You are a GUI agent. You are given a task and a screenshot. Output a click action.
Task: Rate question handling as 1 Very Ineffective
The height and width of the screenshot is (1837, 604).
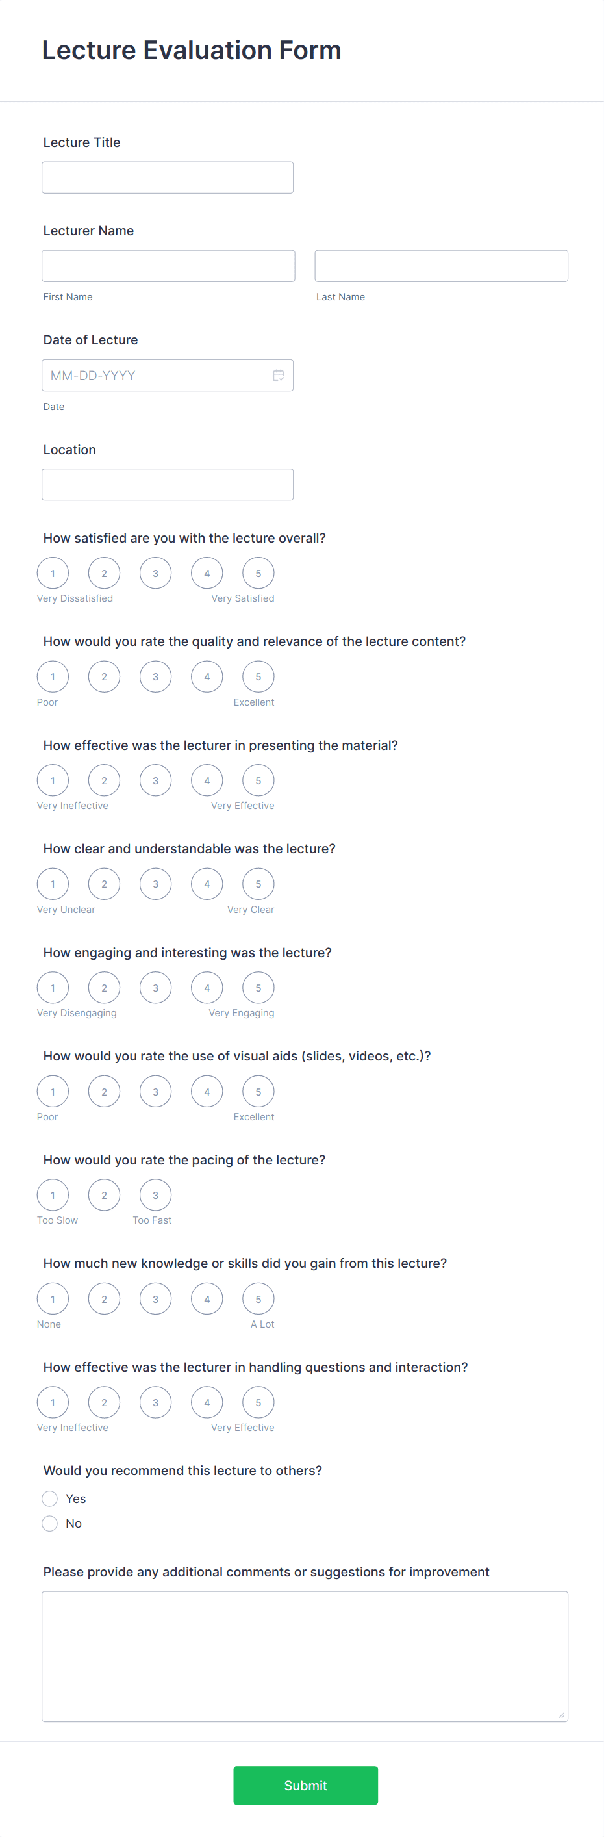tap(53, 1402)
